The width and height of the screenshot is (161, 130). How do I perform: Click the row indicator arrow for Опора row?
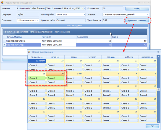click(4, 45)
